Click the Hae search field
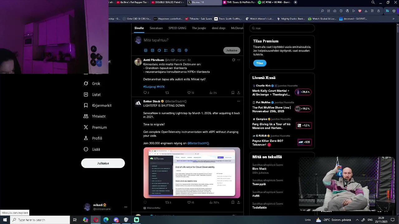Screen dimensions: 399x224 pyautogui.click(x=282, y=28)
